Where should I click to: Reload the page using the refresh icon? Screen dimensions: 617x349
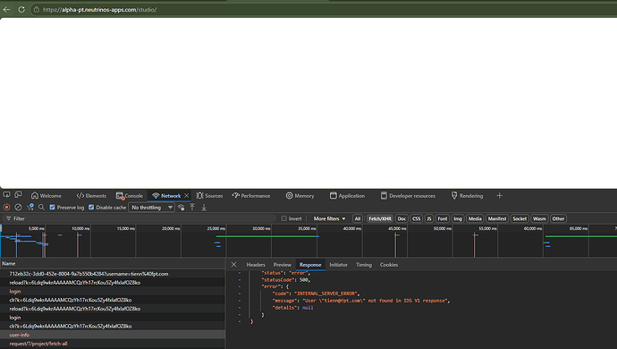tap(21, 10)
